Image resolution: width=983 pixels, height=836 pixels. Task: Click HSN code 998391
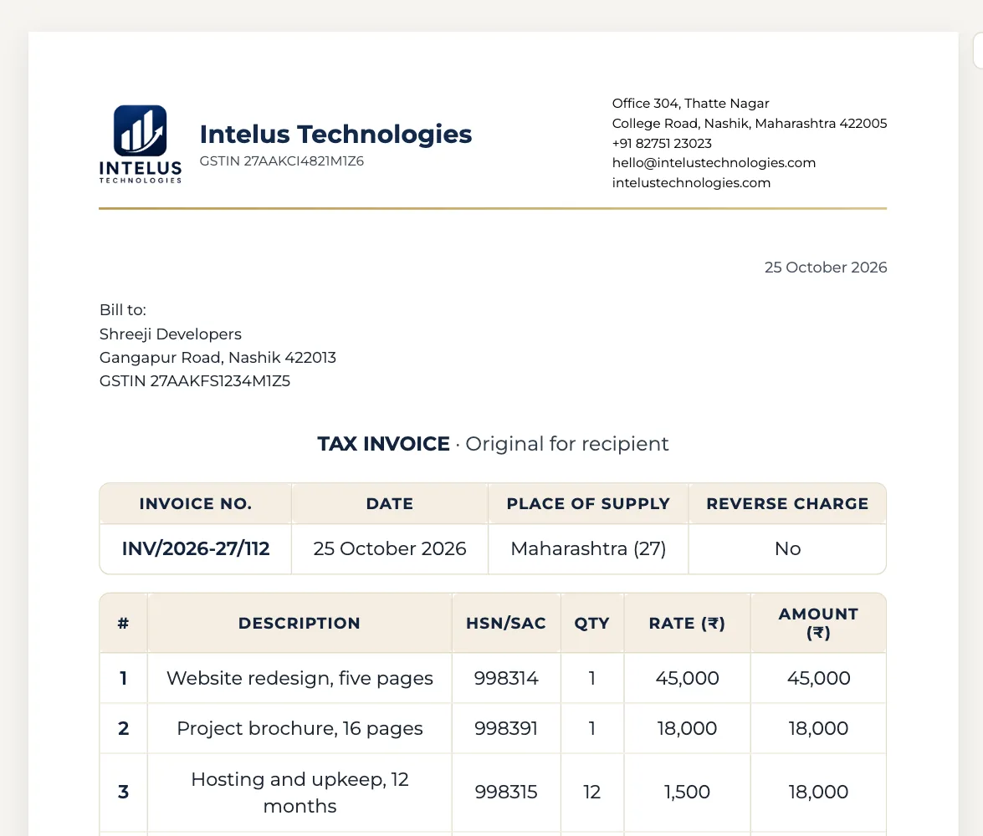click(506, 728)
